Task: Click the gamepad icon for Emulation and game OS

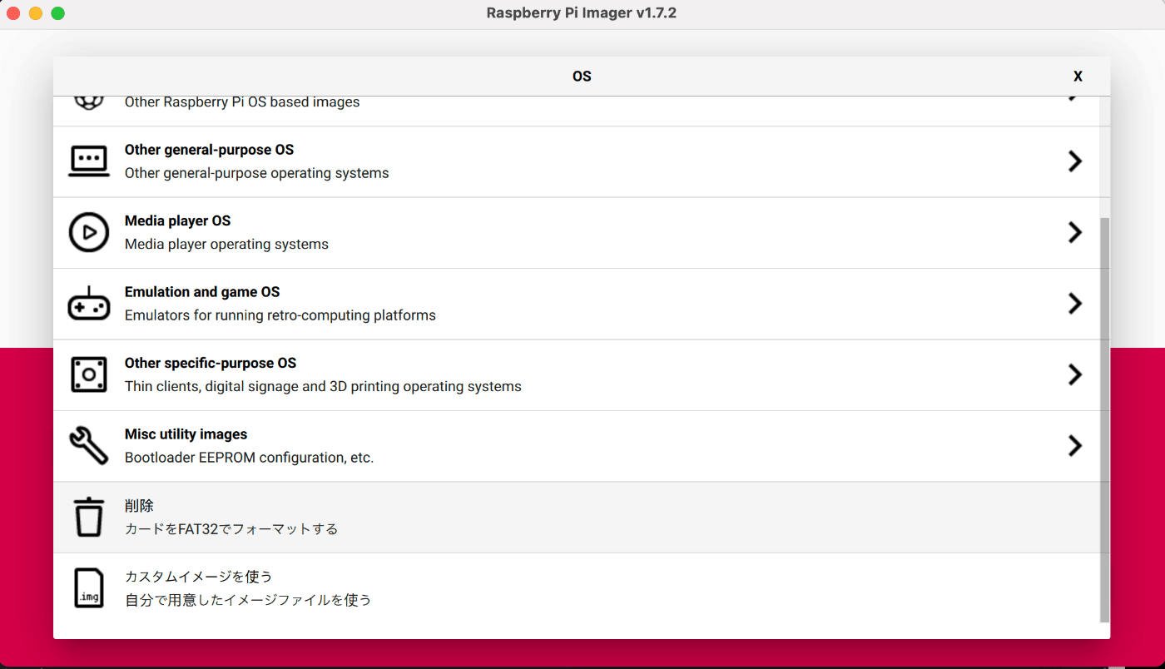Action: (x=88, y=304)
